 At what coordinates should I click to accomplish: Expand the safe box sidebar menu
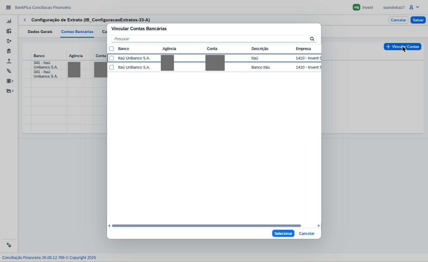[10, 81]
